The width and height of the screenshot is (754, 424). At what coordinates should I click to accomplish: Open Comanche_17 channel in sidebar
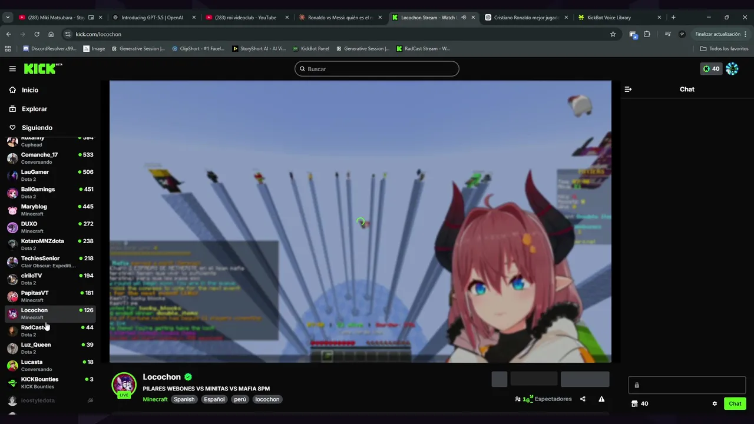[x=50, y=158]
